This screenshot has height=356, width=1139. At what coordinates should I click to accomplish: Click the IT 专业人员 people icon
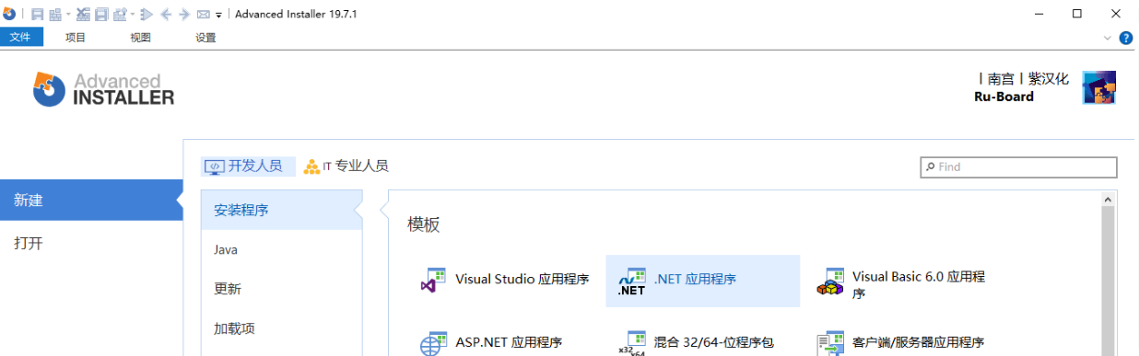tap(312, 167)
